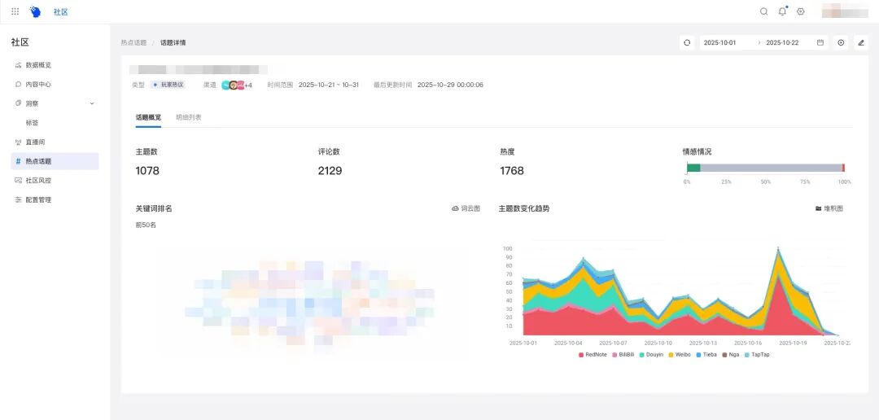Image resolution: width=879 pixels, height=420 pixels.
Task: Expand the 洞察 sidebar menu chevron
Action: [92, 103]
